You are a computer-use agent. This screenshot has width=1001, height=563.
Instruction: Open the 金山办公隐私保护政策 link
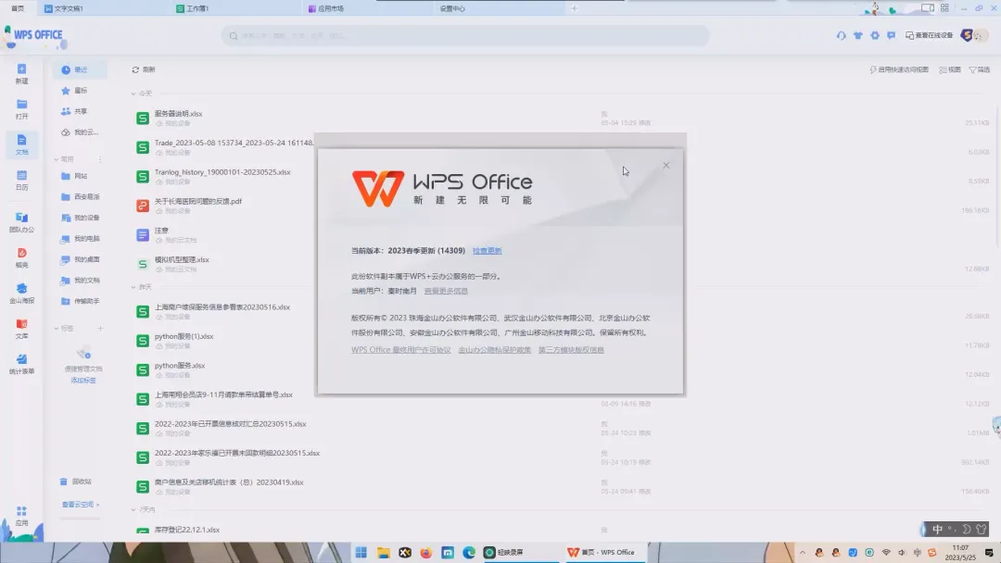pyautogui.click(x=495, y=349)
